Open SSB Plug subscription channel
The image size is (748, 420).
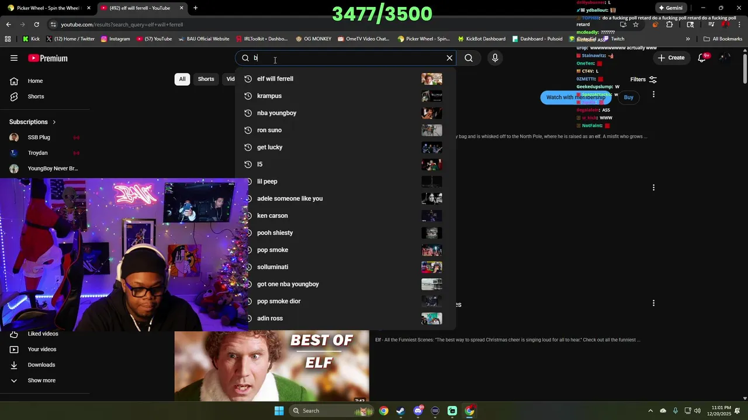(x=39, y=138)
